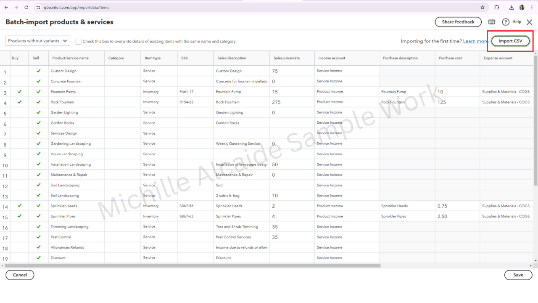Open Help question mark icon
This screenshot has height=303, width=538.
506,22
